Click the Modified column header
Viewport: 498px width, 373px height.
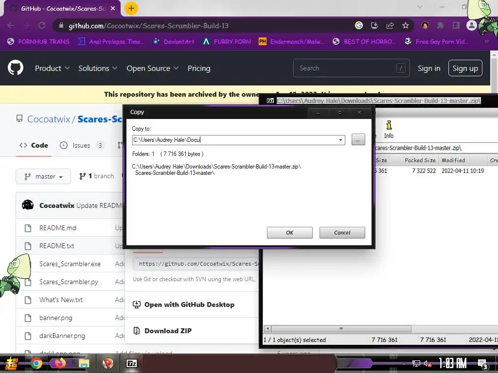coord(462,160)
